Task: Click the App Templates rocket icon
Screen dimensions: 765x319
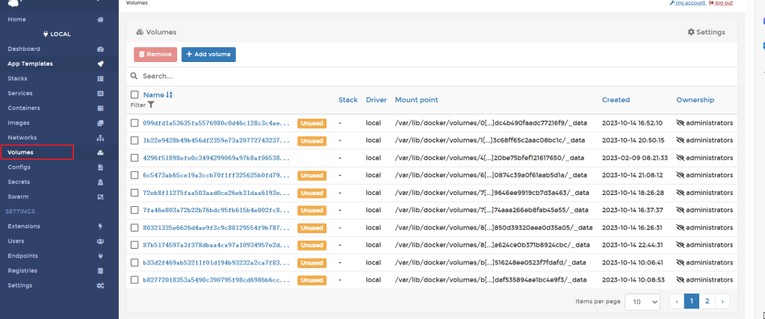Action: tap(100, 64)
